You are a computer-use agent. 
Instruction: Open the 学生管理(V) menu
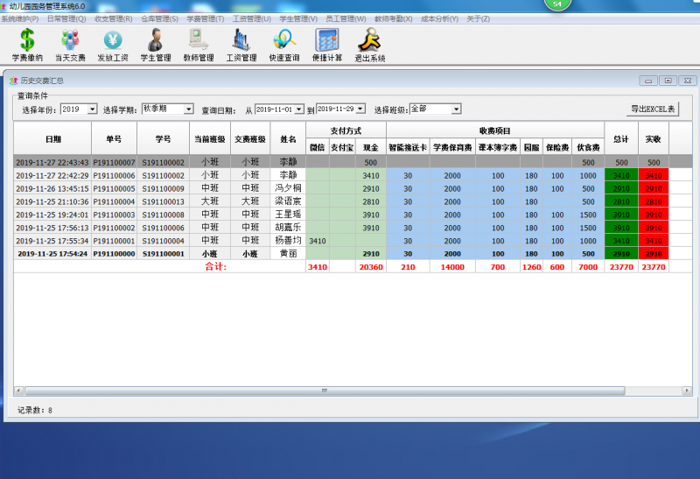coord(298,18)
